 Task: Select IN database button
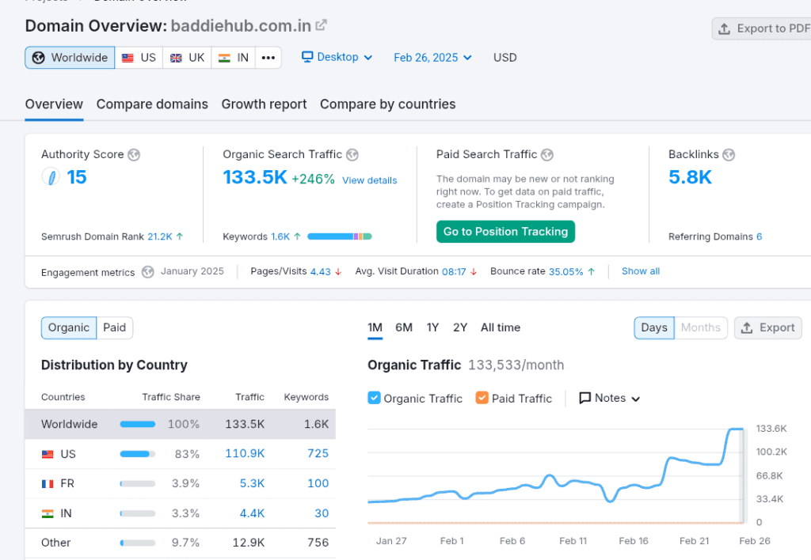click(x=234, y=57)
